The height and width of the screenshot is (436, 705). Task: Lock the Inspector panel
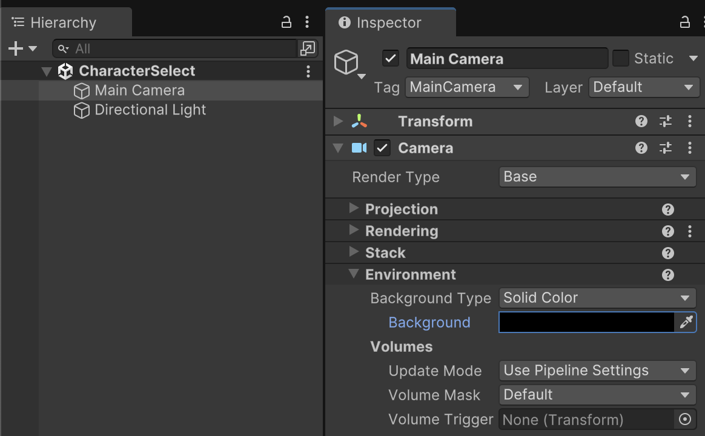click(x=685, y=22)
